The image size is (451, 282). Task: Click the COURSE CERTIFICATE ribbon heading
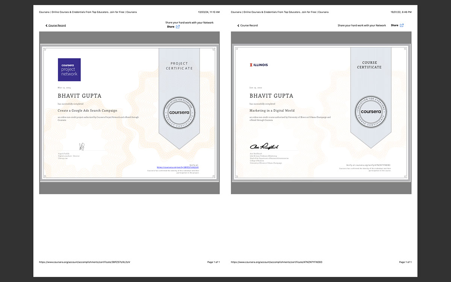(x=369, y=65)
